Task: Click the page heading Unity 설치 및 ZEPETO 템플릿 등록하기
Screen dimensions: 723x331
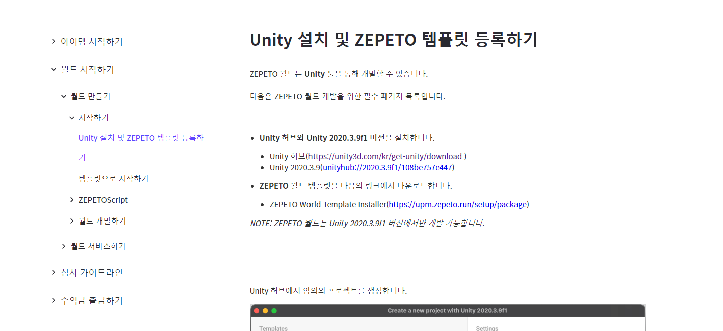Action: (393, 39)
